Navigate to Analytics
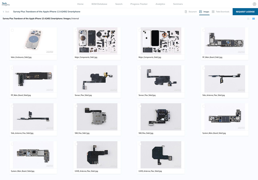The height and width of the screenshot is (180, 258). pyautogui.click(x=160, y=4)
